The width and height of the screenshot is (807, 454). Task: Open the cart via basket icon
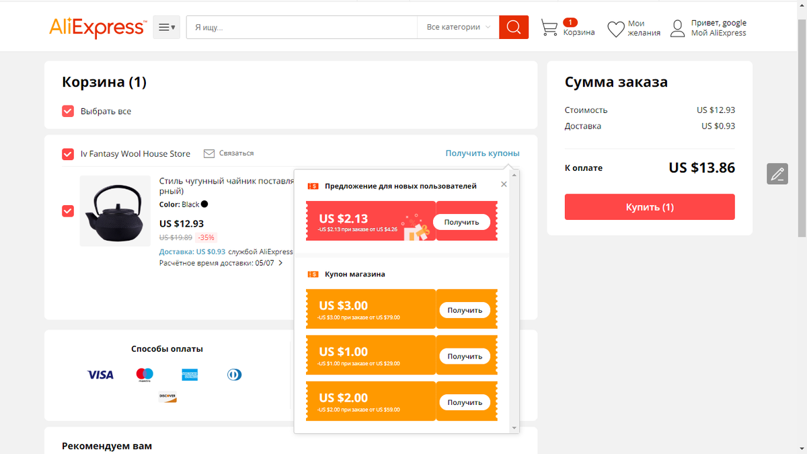[550, 27]
